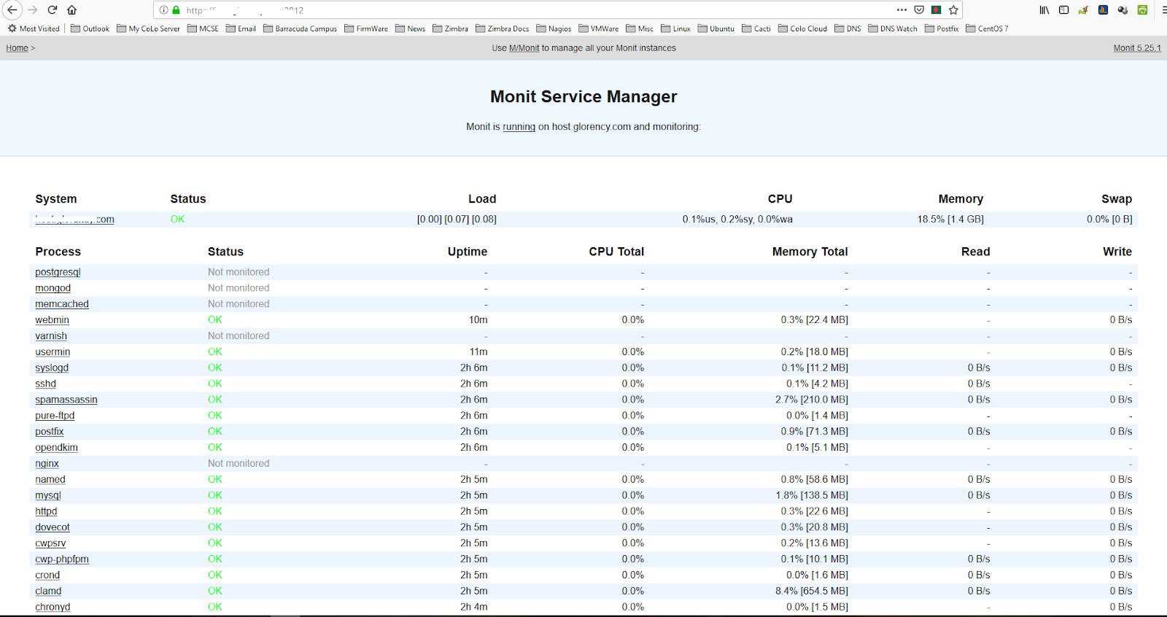Open the cwpsrv process link
Screen dimensions: 1167x617
point(50,543)
